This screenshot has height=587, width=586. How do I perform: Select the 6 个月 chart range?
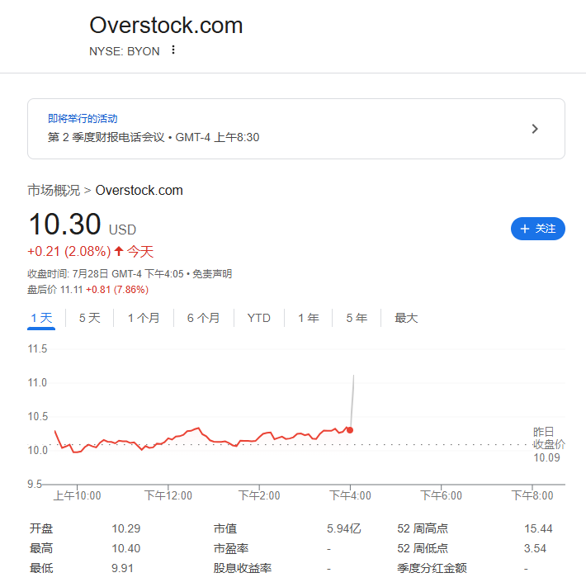coord(204,318)
